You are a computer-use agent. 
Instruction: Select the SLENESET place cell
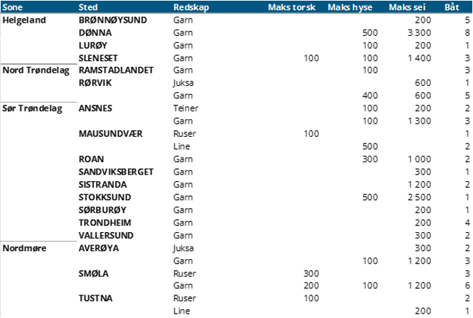[98, 58]
